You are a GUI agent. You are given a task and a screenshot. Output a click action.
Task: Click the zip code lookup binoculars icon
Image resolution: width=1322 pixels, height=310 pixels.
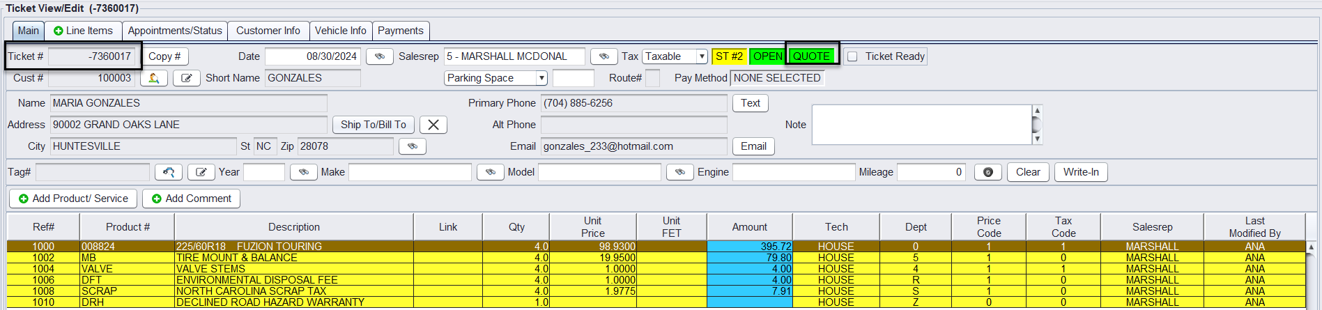tap(412, 146)
